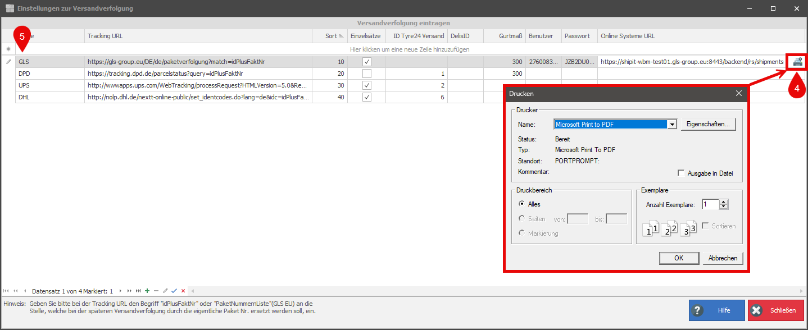Viewport: 808px width, 330px height.
Task: Confirm edit with blue checkmark icon
Action: [x=174, y=291]
